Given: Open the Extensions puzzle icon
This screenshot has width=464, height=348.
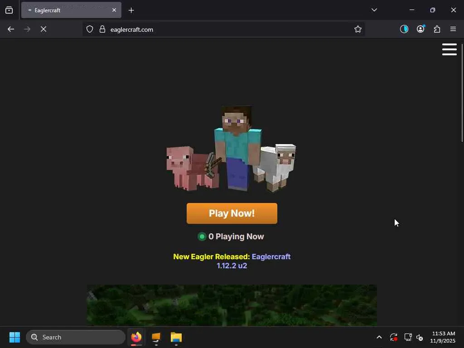Looking at the screenshot, I should pos(437,29).
